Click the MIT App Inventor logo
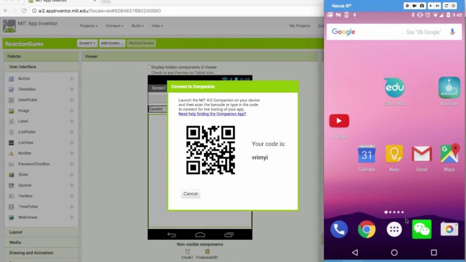The height and width of the screenshot is (262, 466). tap(9, 26)
